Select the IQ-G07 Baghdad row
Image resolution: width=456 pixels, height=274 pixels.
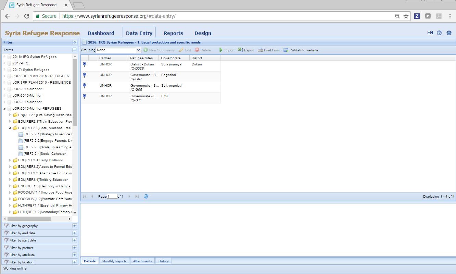pyautogui.click(x=151, y=77)
